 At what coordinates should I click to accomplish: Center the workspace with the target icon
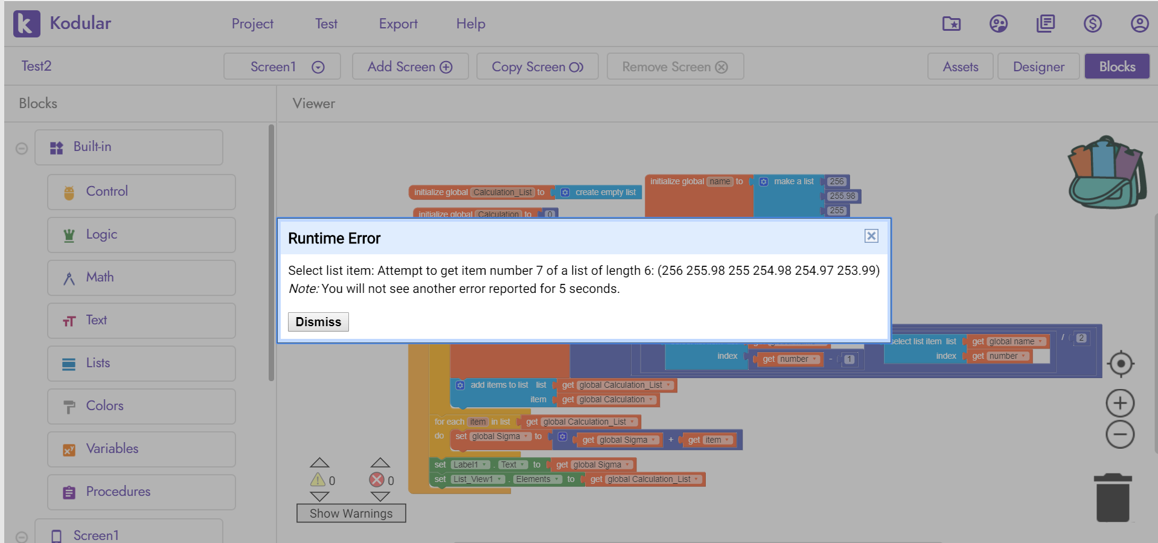[x=1121, y=364]
